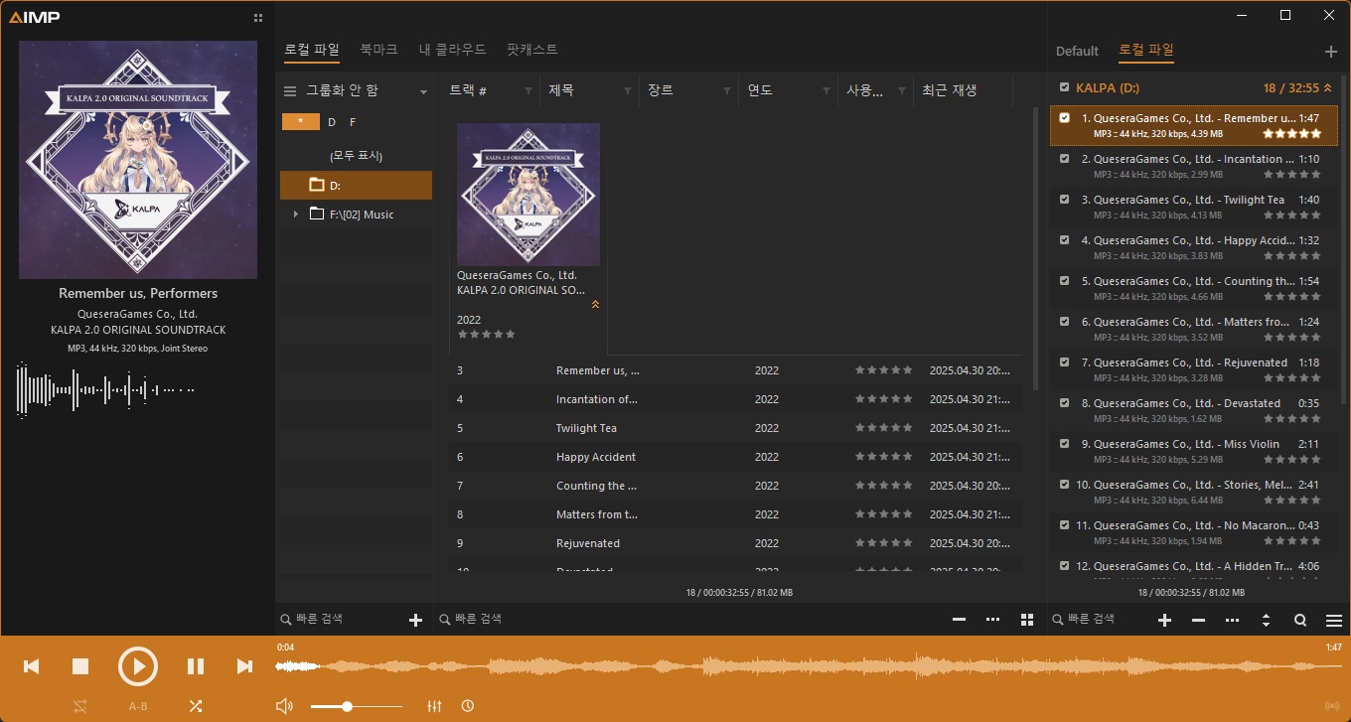
Task: Open the playlist sort menu
Action: click(1266, 620)
